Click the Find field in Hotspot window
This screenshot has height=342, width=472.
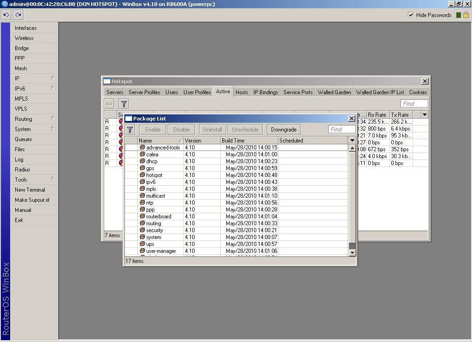(414, 103)
